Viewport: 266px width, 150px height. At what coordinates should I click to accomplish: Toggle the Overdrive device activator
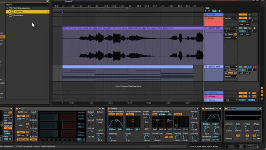(x=203, y=108)
